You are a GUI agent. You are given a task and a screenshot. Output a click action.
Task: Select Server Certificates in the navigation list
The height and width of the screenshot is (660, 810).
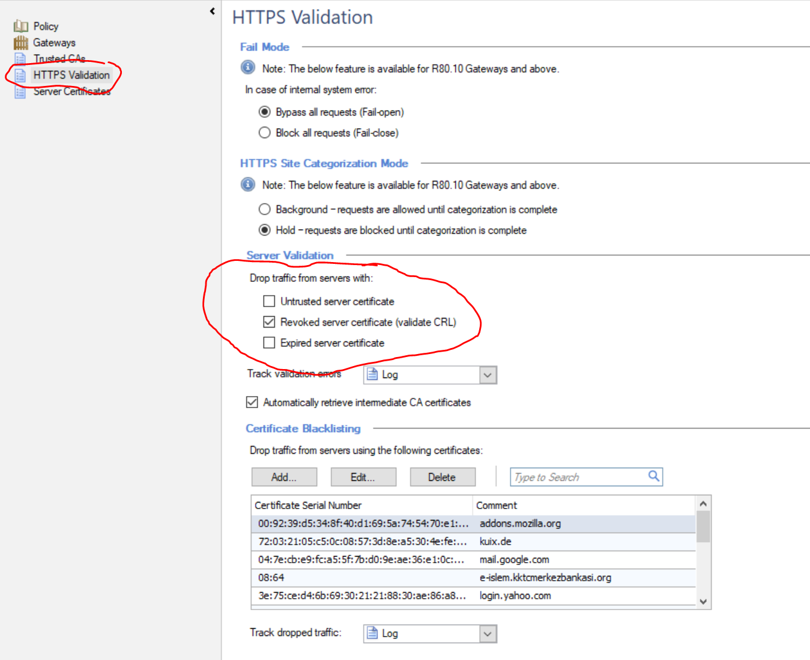click(72, 91)
